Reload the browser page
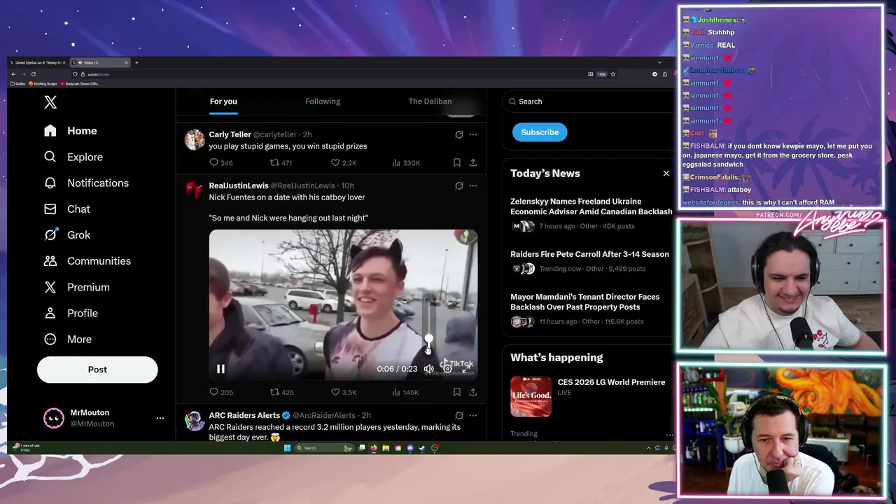Screen dimensions: 896x504 (x=33, y=74)
